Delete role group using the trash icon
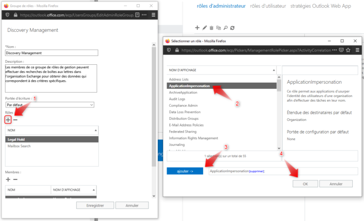This screenshot has height=221, width=364. click(211, 28)
